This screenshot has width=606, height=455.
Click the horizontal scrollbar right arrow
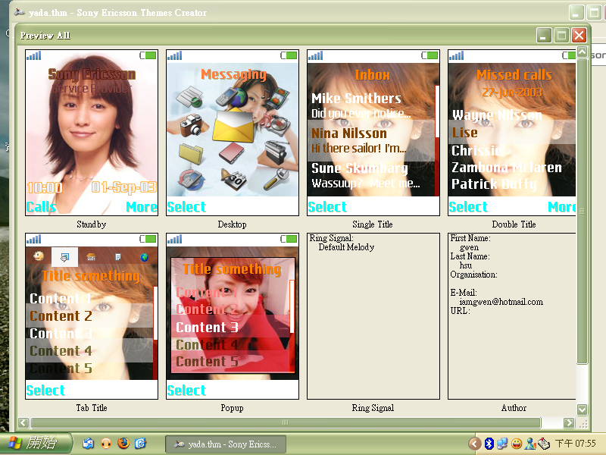569,422
